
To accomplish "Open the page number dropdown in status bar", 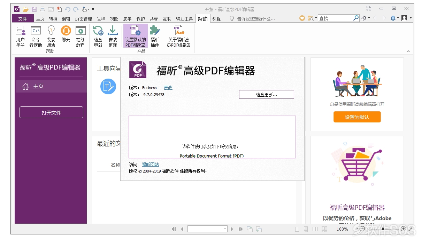I will [225, 229].
